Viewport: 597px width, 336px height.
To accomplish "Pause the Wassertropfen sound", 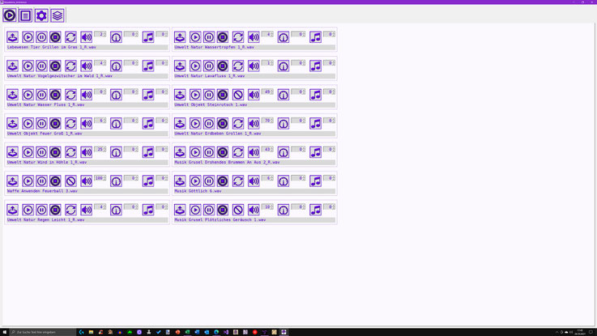I will (x=209, y=37).
